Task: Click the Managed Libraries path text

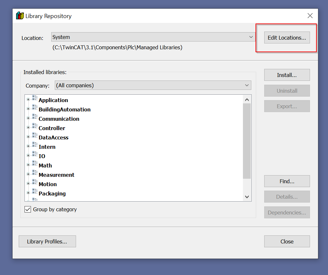Action: tap(117, 47)
